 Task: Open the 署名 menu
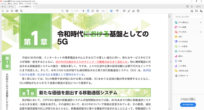point(21,3)
